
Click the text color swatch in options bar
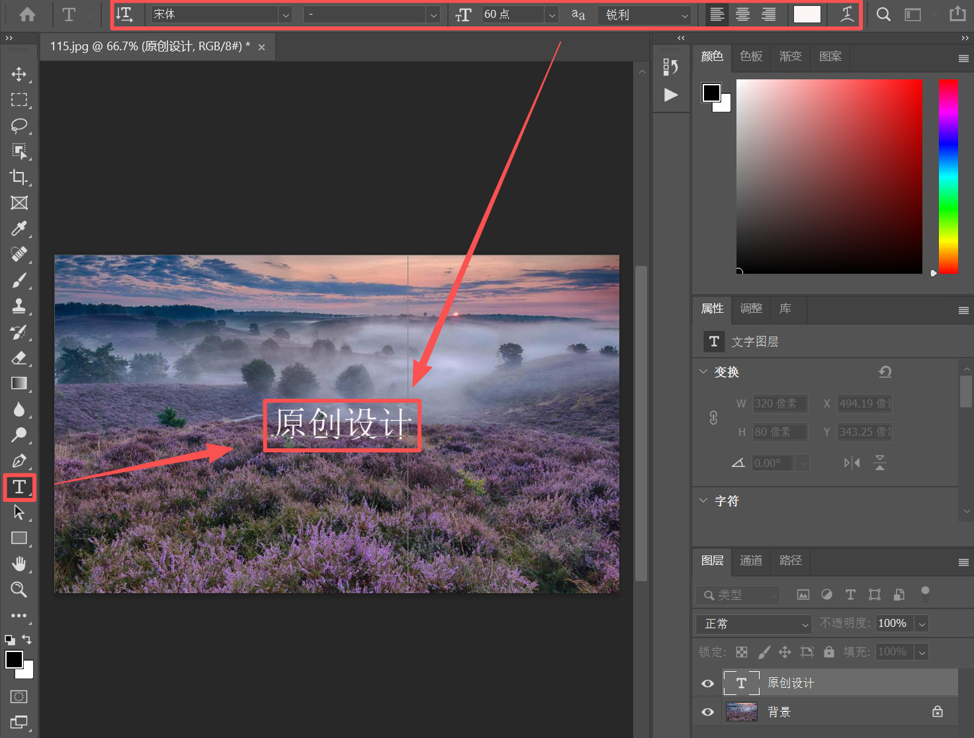click(807, 15)
